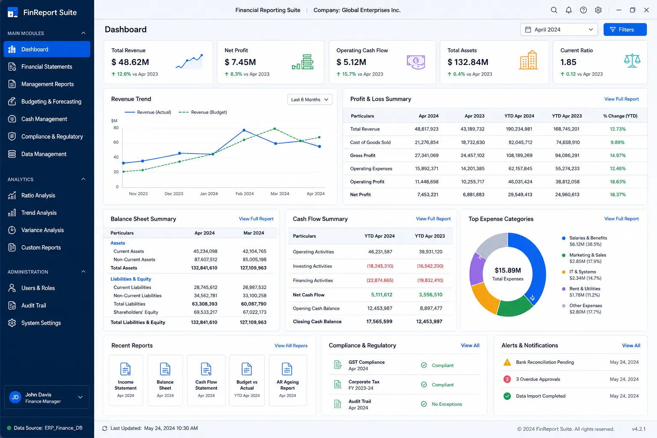The width and height of the screenshot is (657, 438).
Task: Open Management Reports module
Action: tap(47, 84)
